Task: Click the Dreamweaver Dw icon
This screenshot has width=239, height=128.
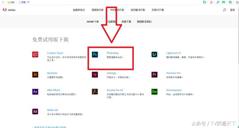Action: (154, 92)
